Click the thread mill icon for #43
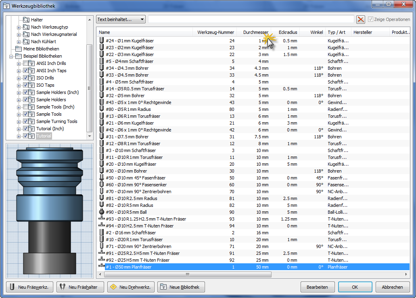The height and width of the screenshot is (298, 416). point(101,102)
